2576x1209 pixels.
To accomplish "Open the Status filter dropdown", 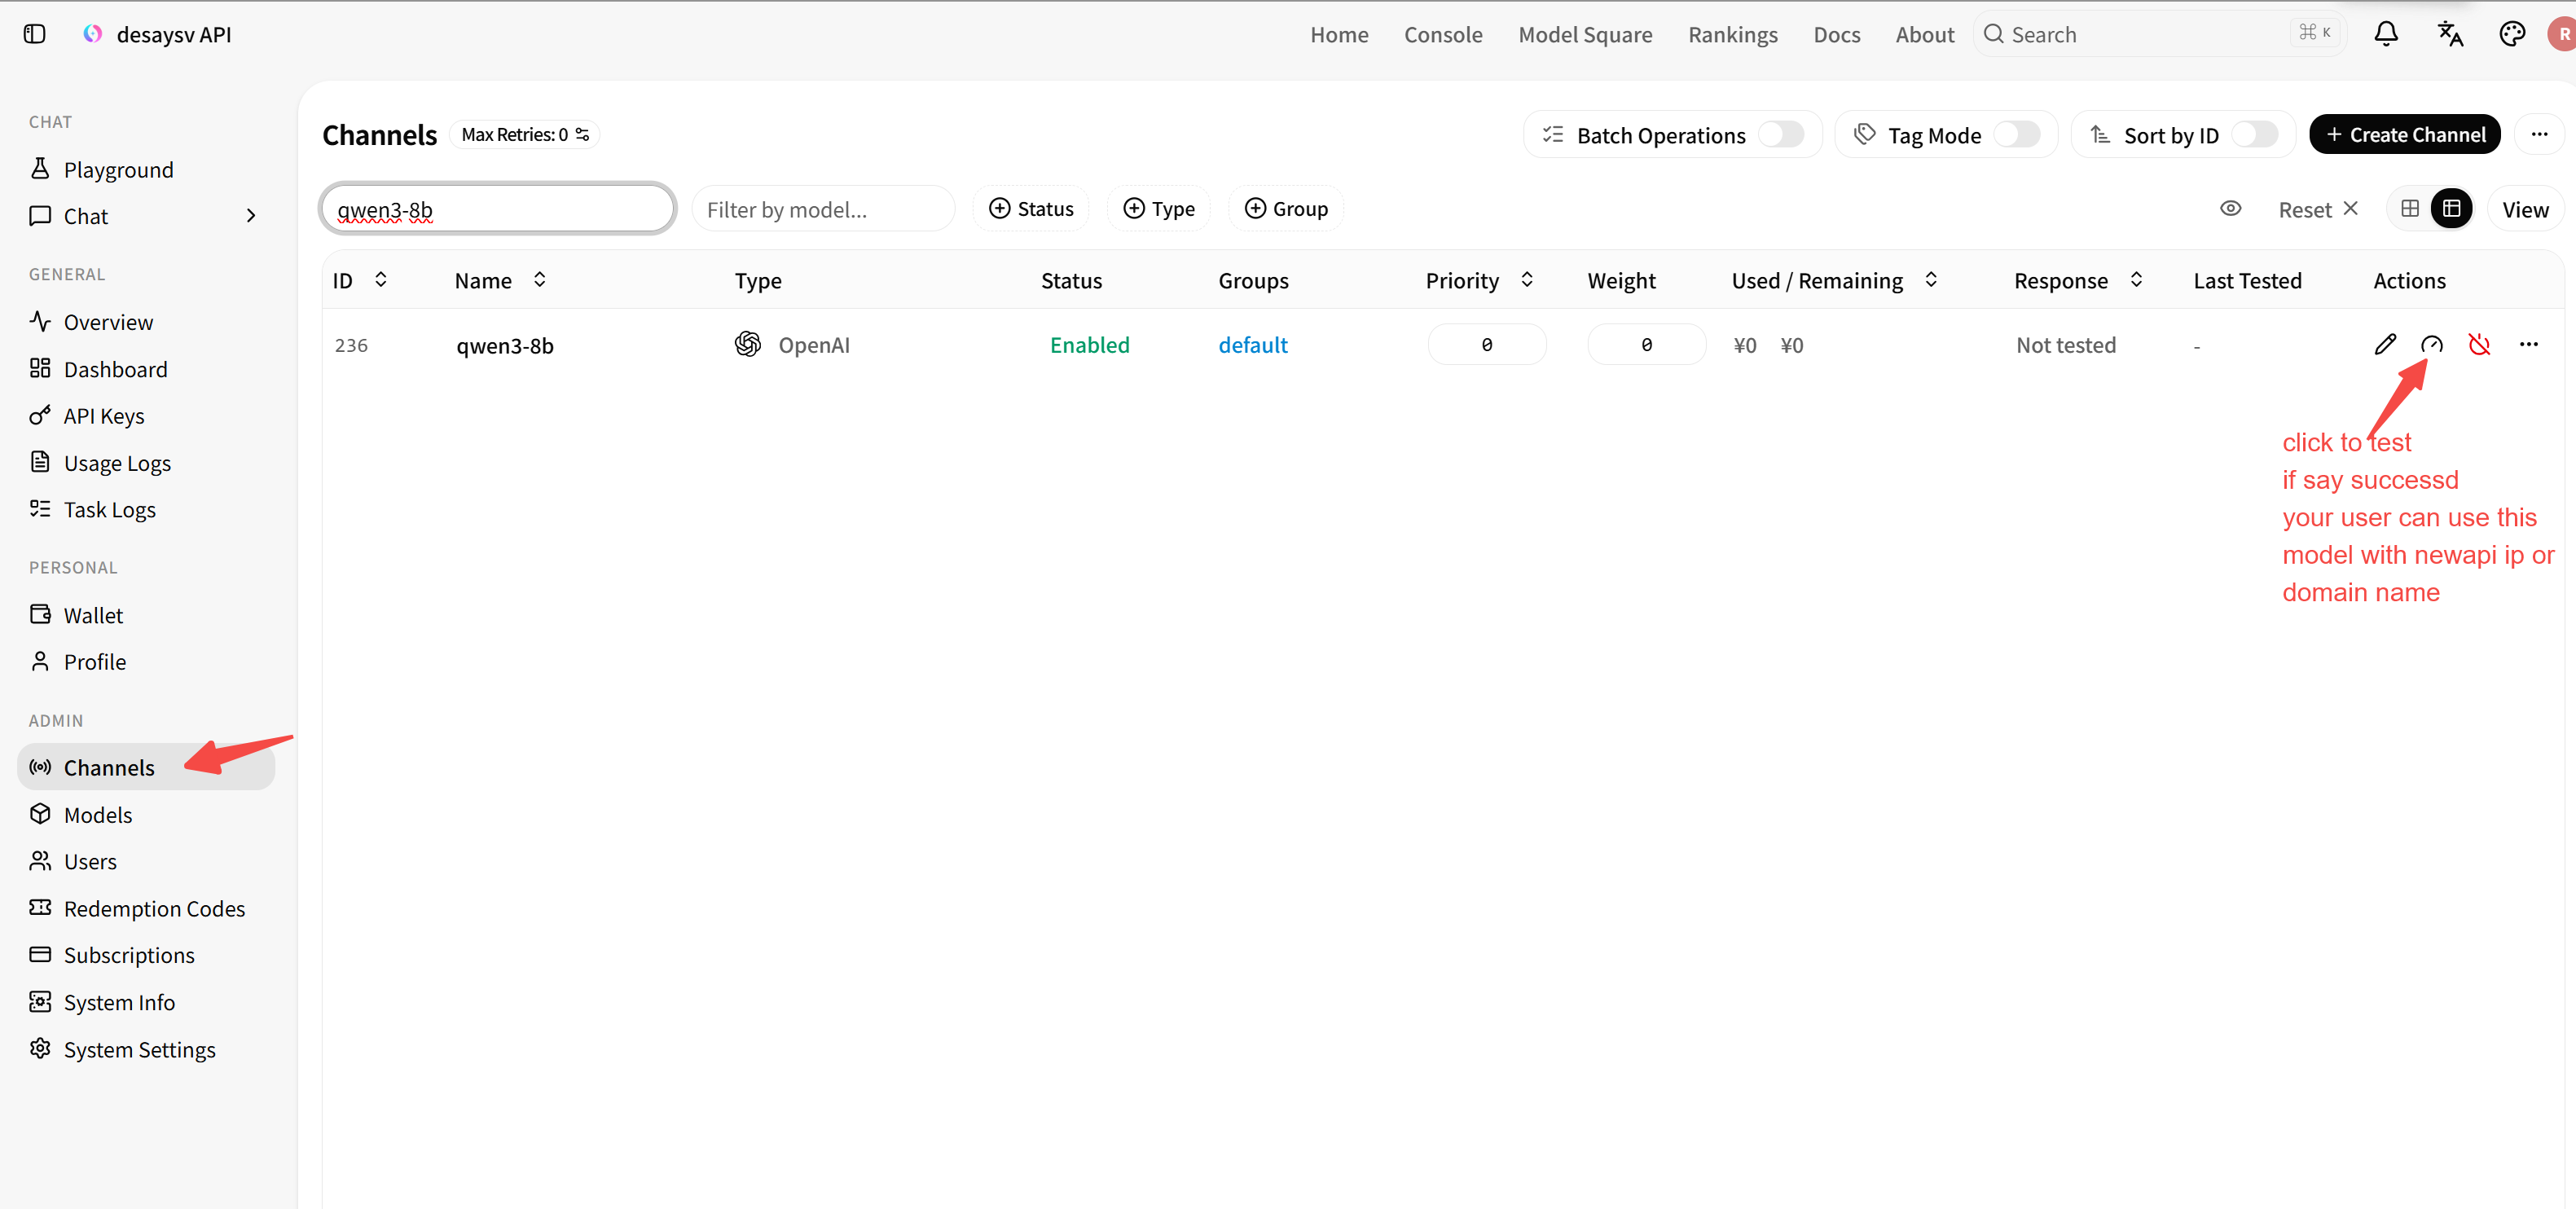I will 1031,209.
